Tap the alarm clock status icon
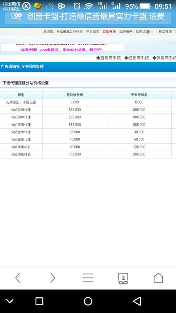The image size is (176, 313). point(77,6)
